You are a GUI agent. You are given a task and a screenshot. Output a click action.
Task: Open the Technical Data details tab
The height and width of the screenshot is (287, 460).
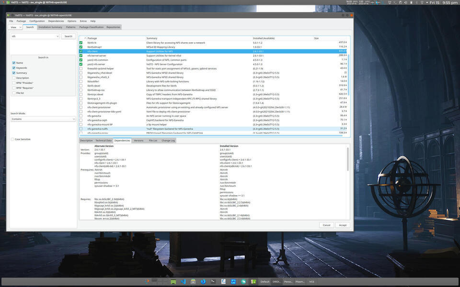tap(103, 141)
